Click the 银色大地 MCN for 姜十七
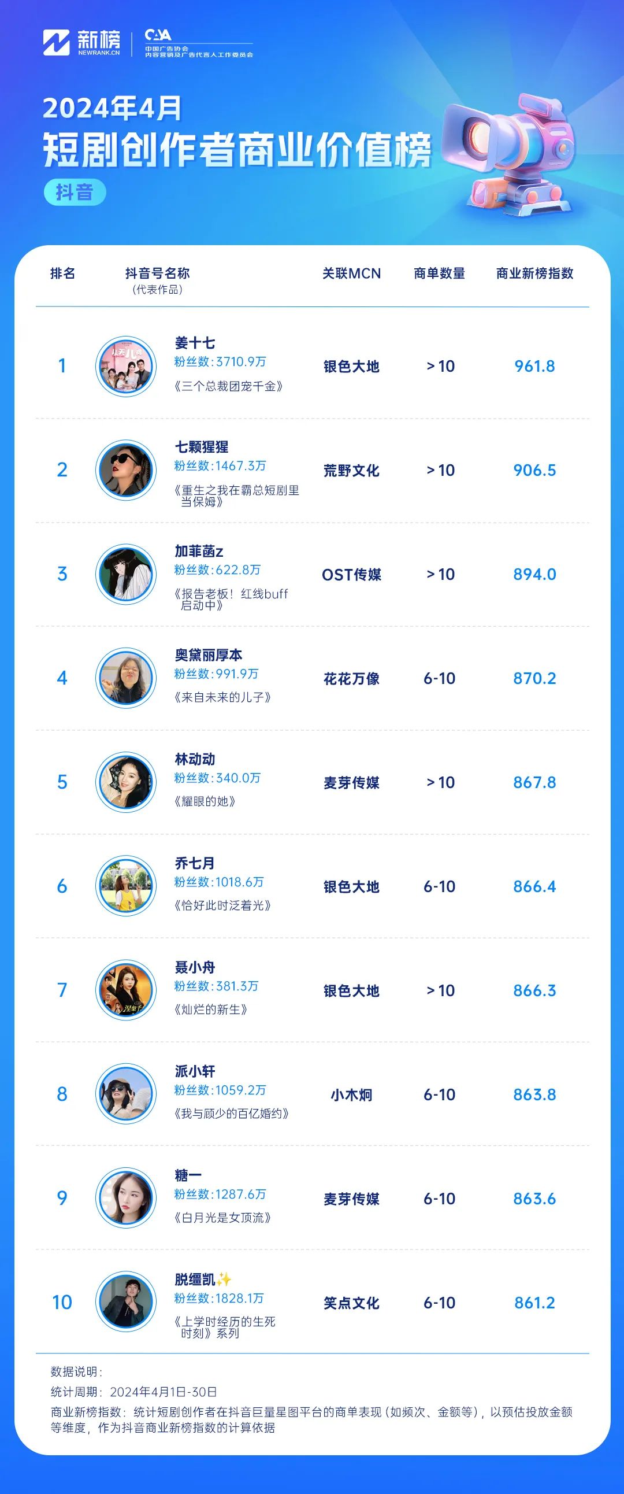The width and height of the screenshot is (624, 1494). point(352,367)
